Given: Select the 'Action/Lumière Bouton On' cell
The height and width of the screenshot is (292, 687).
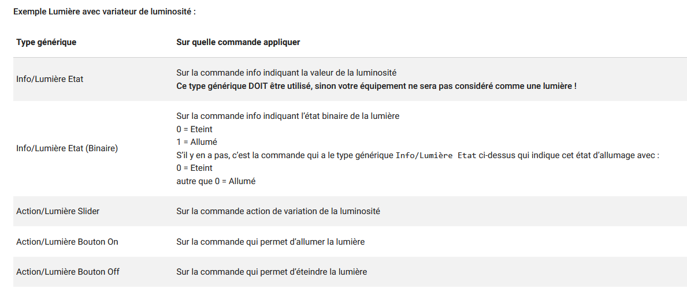Looking at the screenshot, I should [x=67, y=242].
